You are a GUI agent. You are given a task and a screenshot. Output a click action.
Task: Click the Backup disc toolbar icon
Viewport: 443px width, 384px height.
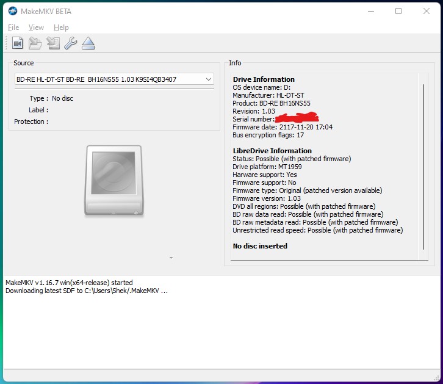pyautogui.click(x=53, y=43)
